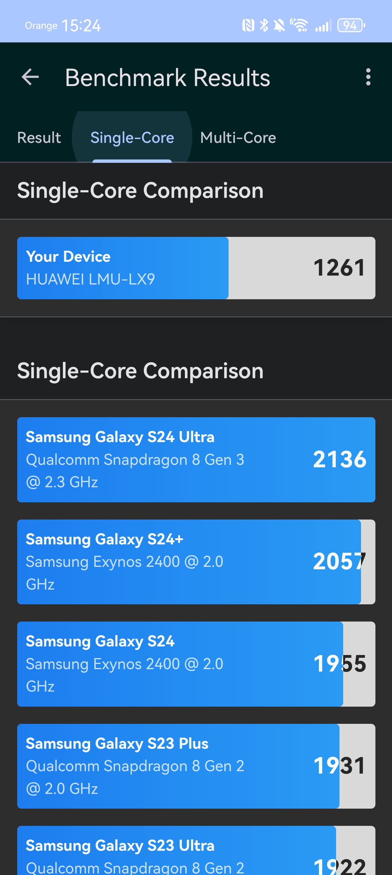
Task: Tap the Orange carrier label
Action: click(x=41, y=26)
